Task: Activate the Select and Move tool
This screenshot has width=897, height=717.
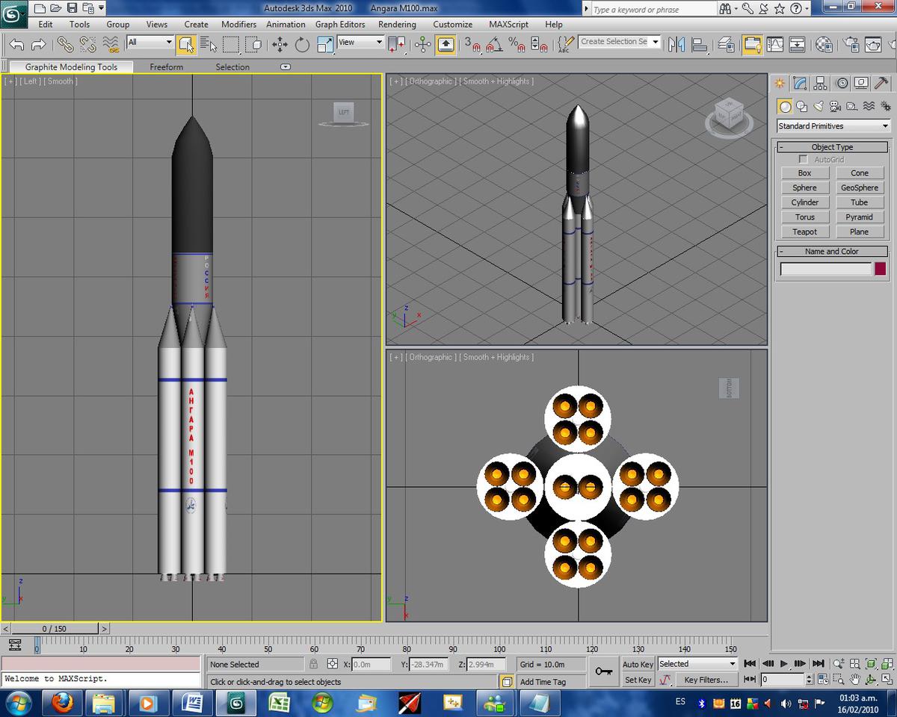Action: click(x=280, y=45)
